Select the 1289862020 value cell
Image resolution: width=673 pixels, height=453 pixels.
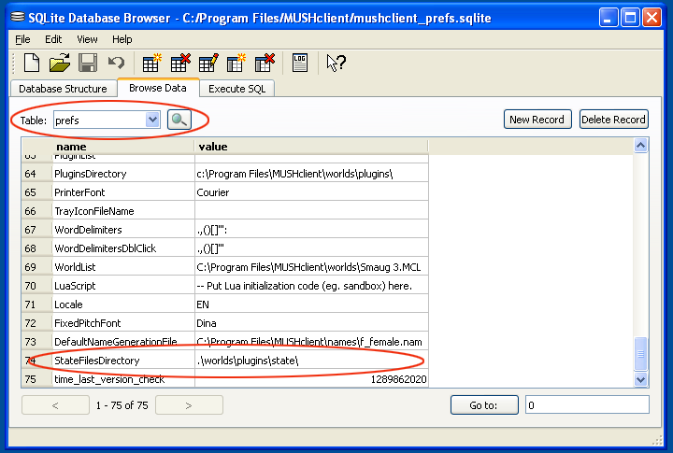(x=311, y=379)
